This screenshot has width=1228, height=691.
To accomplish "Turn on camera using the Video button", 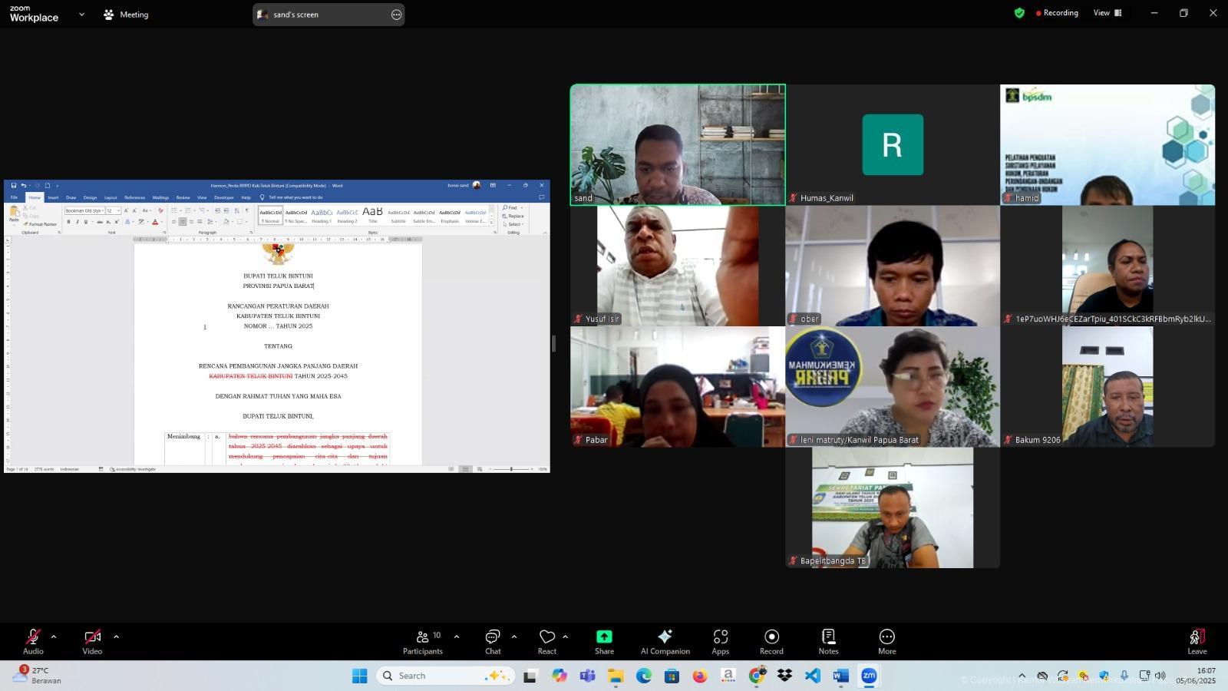I will click(92, 642).
